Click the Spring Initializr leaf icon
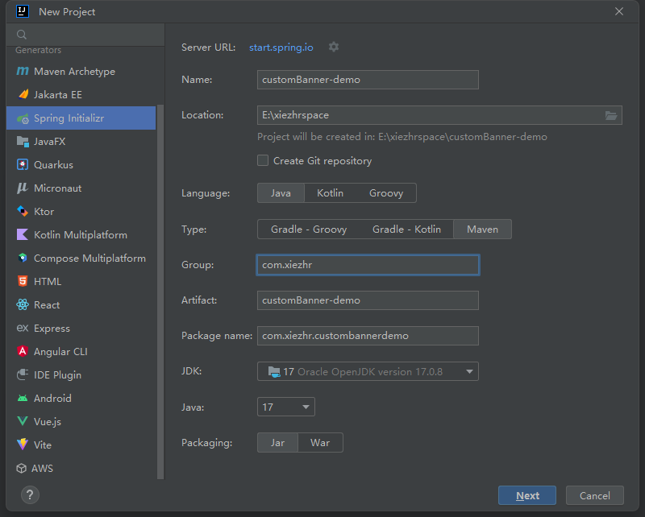The height and width of the screenshot is (517, 645). pos(23,118)
